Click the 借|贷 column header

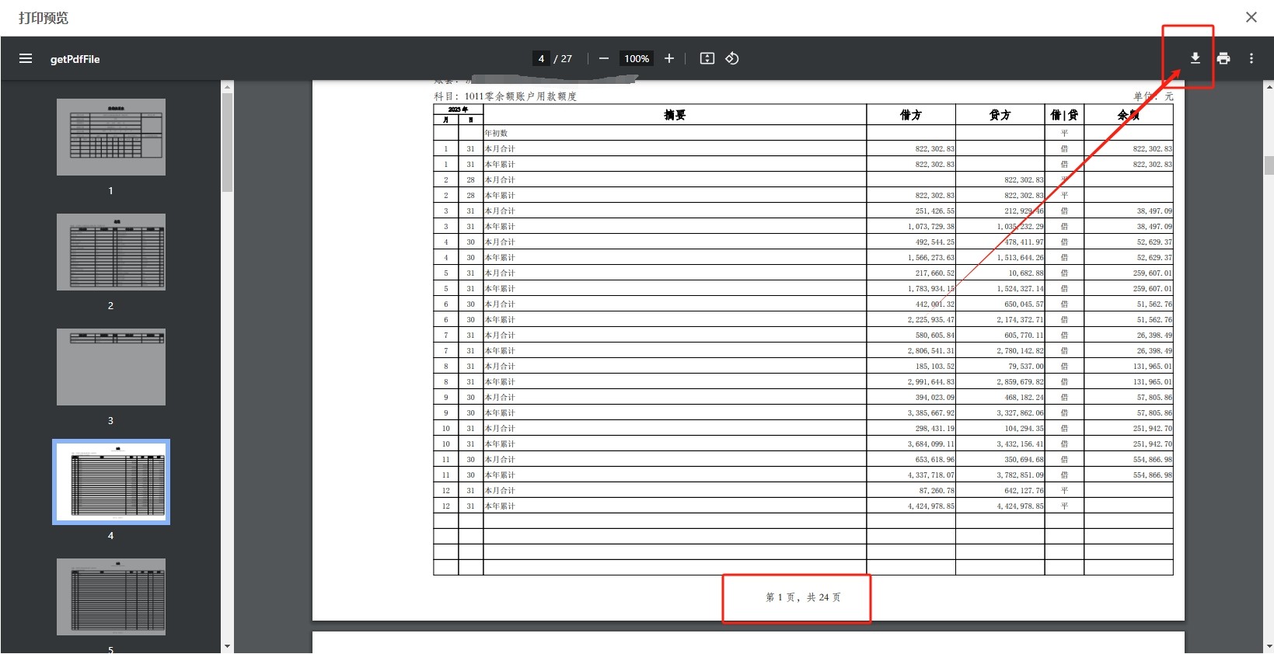point(1064,115)
